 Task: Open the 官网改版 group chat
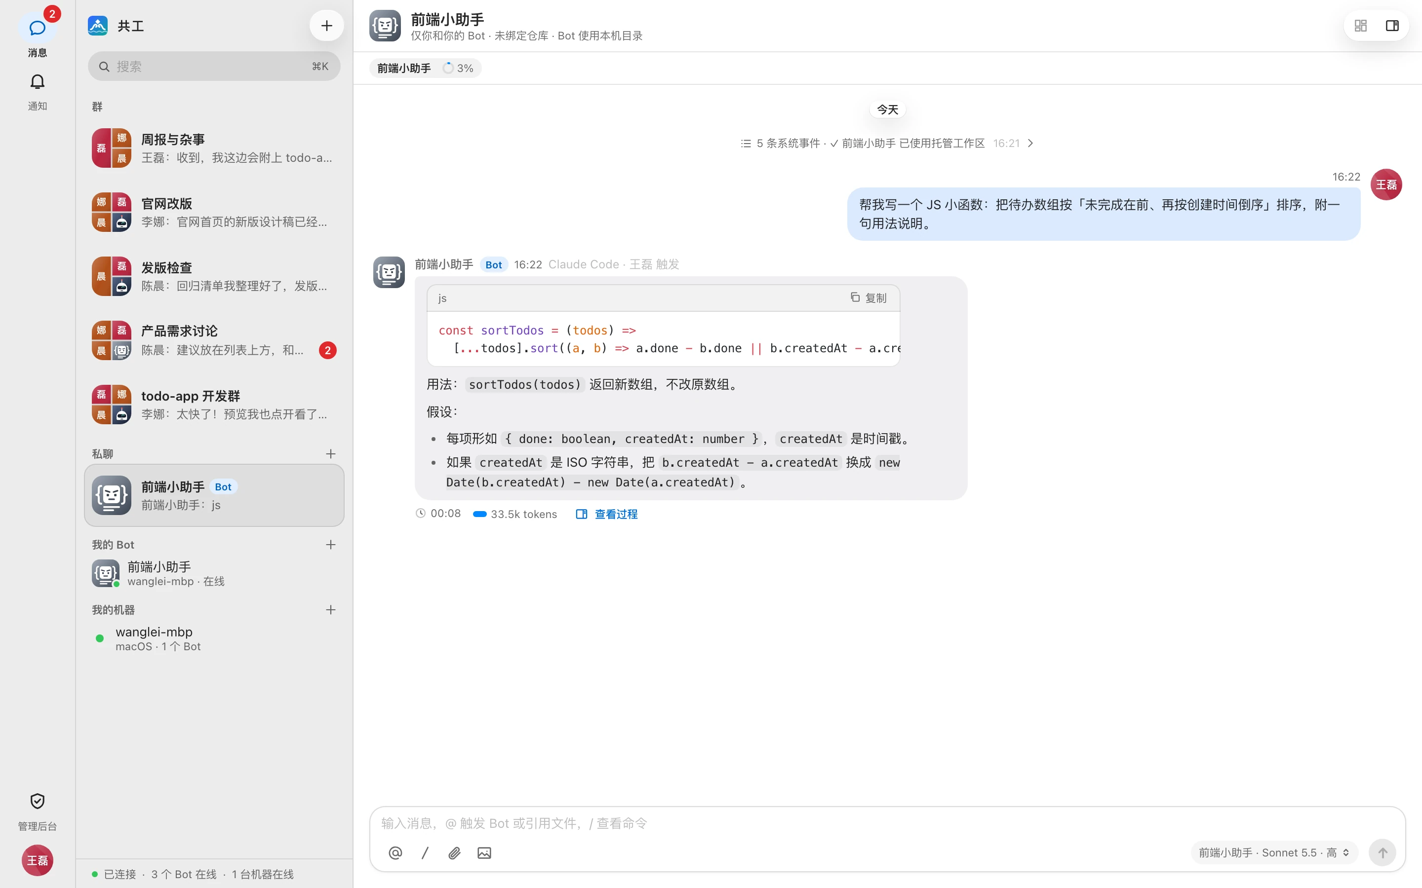(214, 212)
